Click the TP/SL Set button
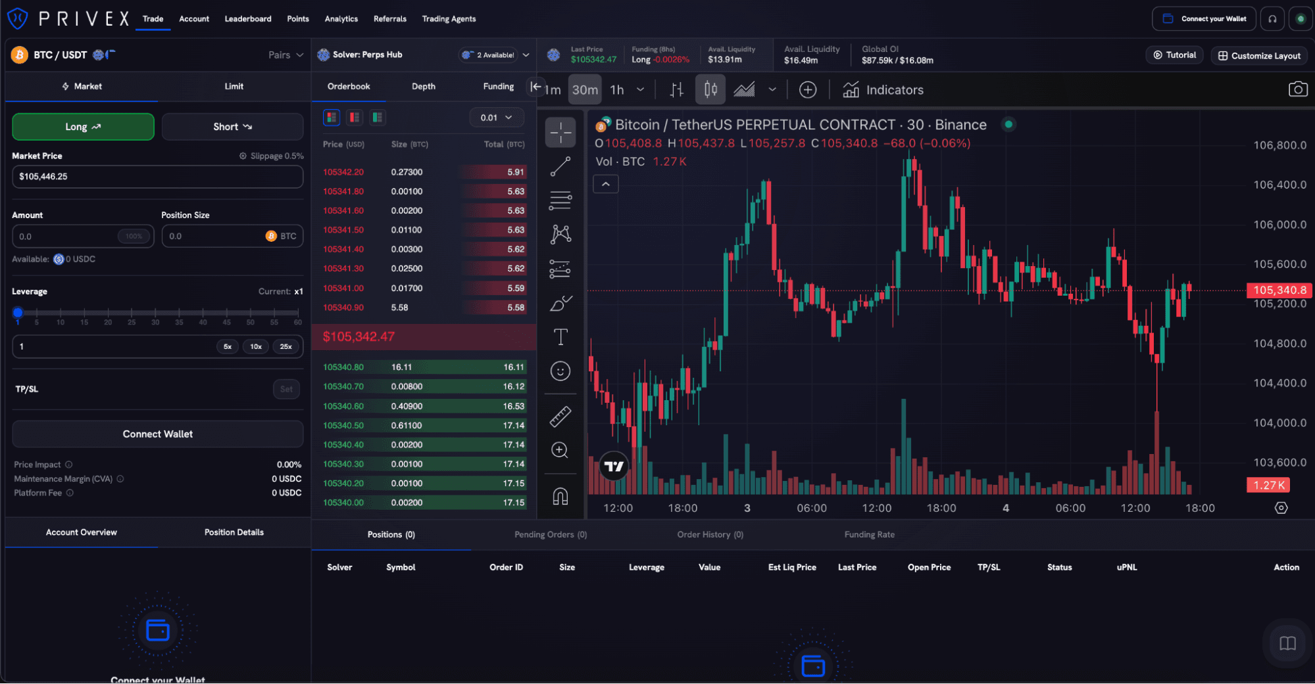 286,390
